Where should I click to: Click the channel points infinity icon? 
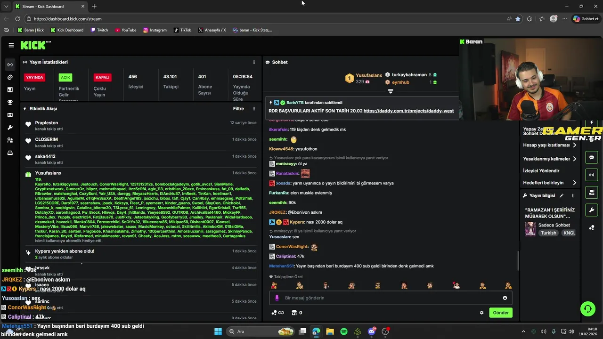pyautogui.click(x=278, y=313)
